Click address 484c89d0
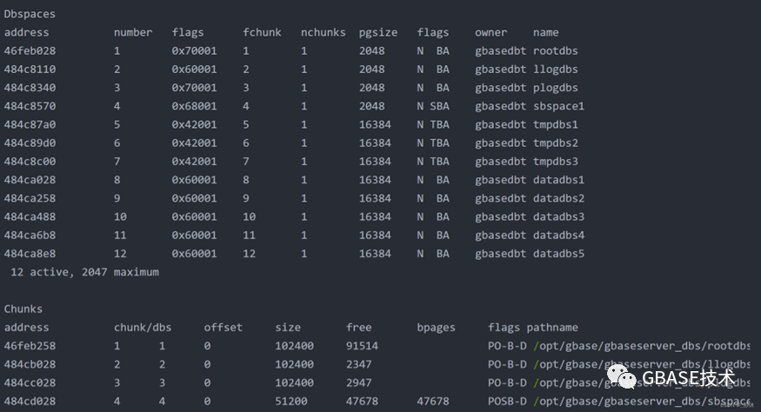This screenshot has width=761, height=412. (30, 143)
